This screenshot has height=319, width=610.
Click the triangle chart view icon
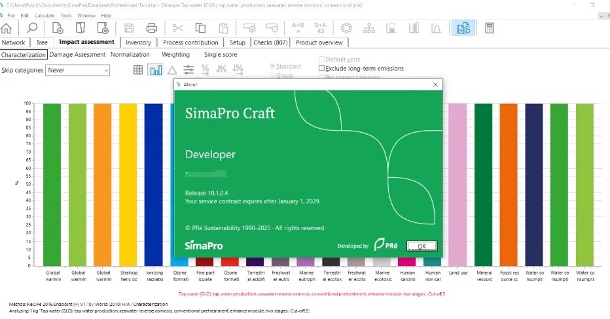pyautogui.click(x=172, y=71)
